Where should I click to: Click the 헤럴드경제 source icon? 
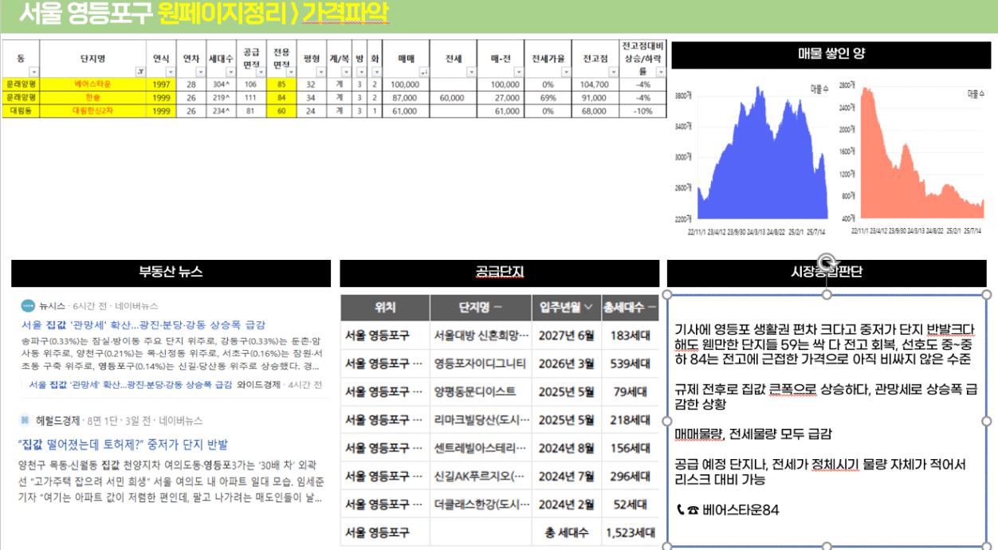(x=26, y=420)
